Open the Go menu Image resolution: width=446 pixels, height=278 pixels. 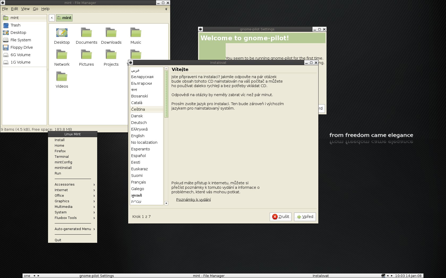click(x=36, y=9)
